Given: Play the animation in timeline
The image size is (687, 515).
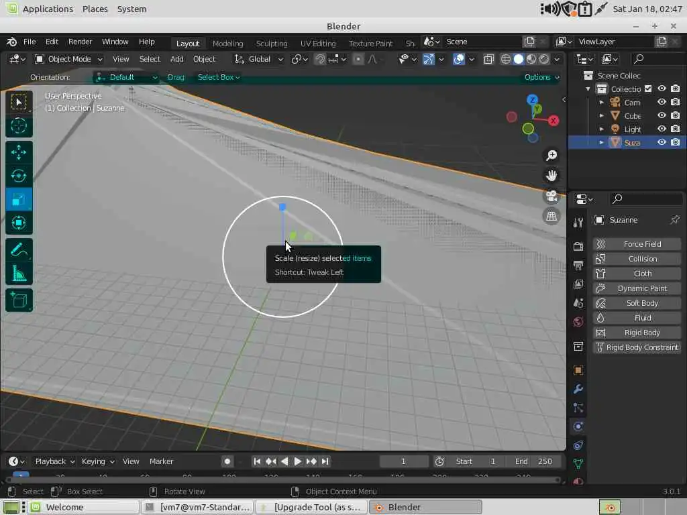Looking at the screenshot, I should [297, 461].
